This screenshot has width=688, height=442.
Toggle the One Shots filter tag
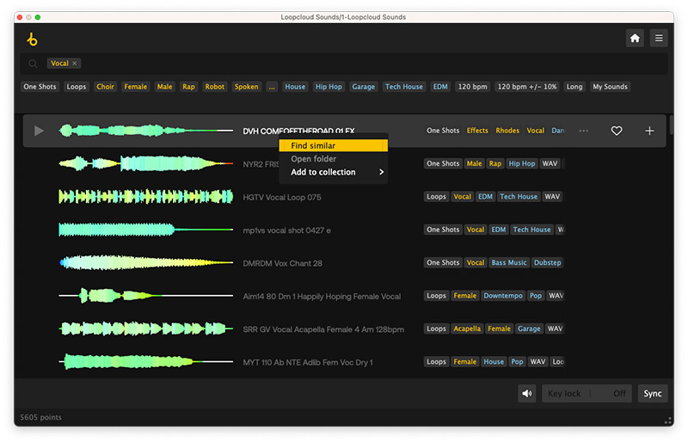click(40, 87)
